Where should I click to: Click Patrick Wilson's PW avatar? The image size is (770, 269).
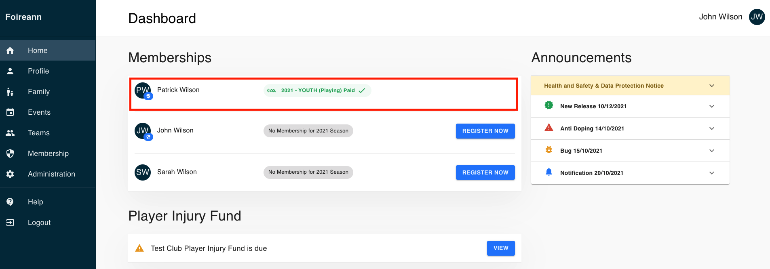(143, 90)
